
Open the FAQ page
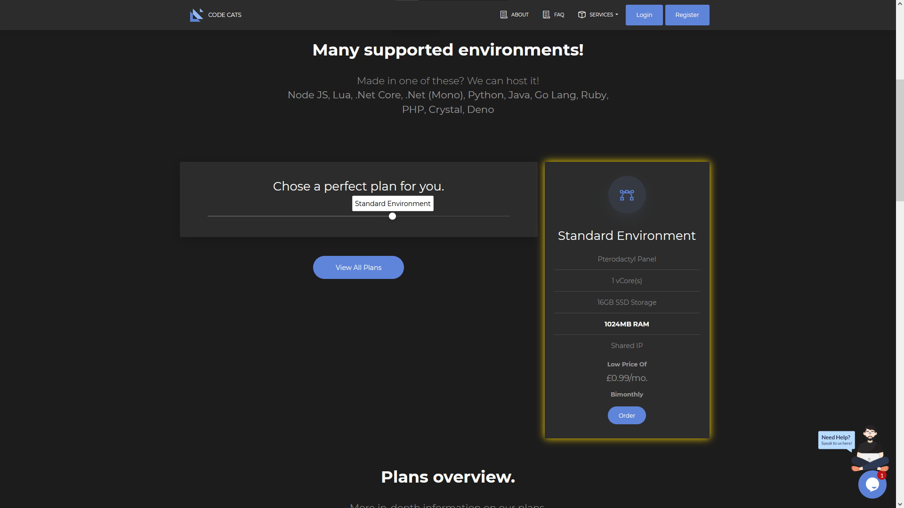click(554, 15)
